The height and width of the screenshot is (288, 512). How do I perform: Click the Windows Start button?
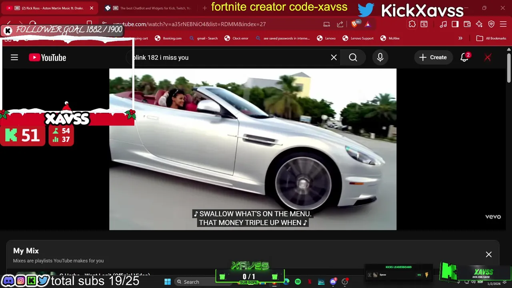coord(168,282)
